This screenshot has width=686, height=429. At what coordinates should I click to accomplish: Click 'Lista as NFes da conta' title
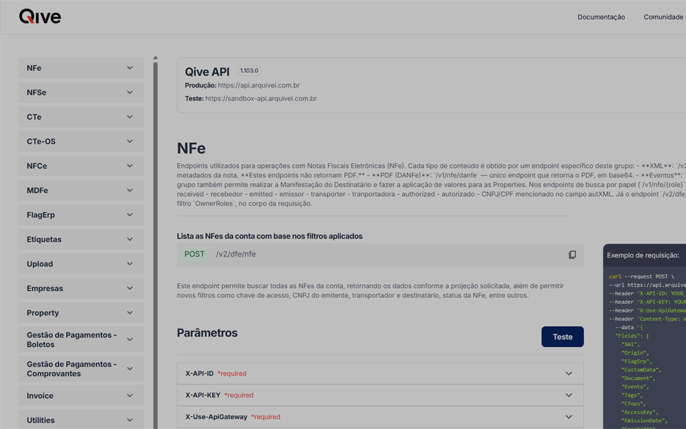click(269, 236)
